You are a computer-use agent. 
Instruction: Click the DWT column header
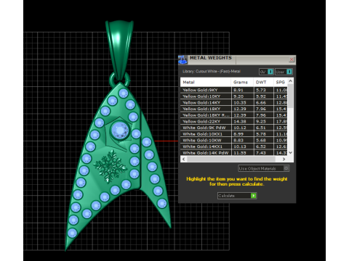[264, 82]
